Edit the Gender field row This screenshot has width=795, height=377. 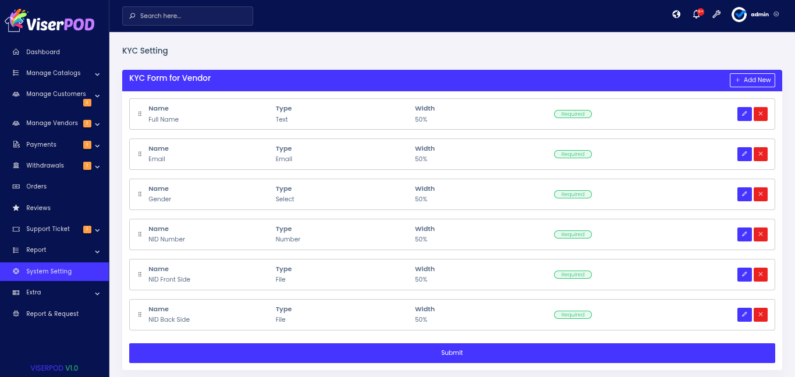coord(744,194)
